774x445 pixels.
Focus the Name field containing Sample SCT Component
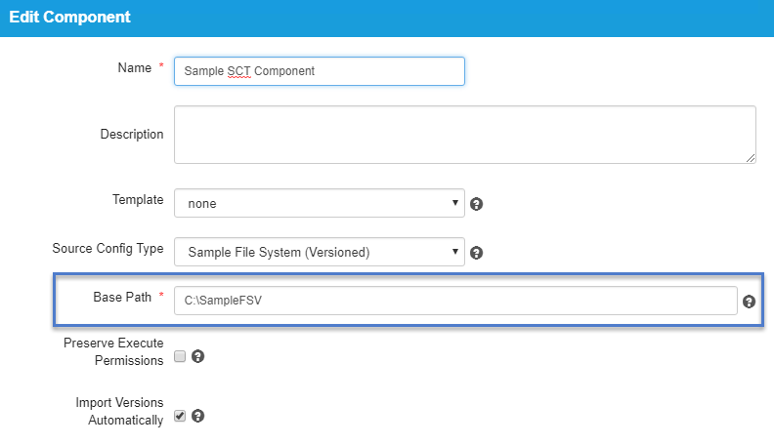pyautogui.click(x=320, y=71)
